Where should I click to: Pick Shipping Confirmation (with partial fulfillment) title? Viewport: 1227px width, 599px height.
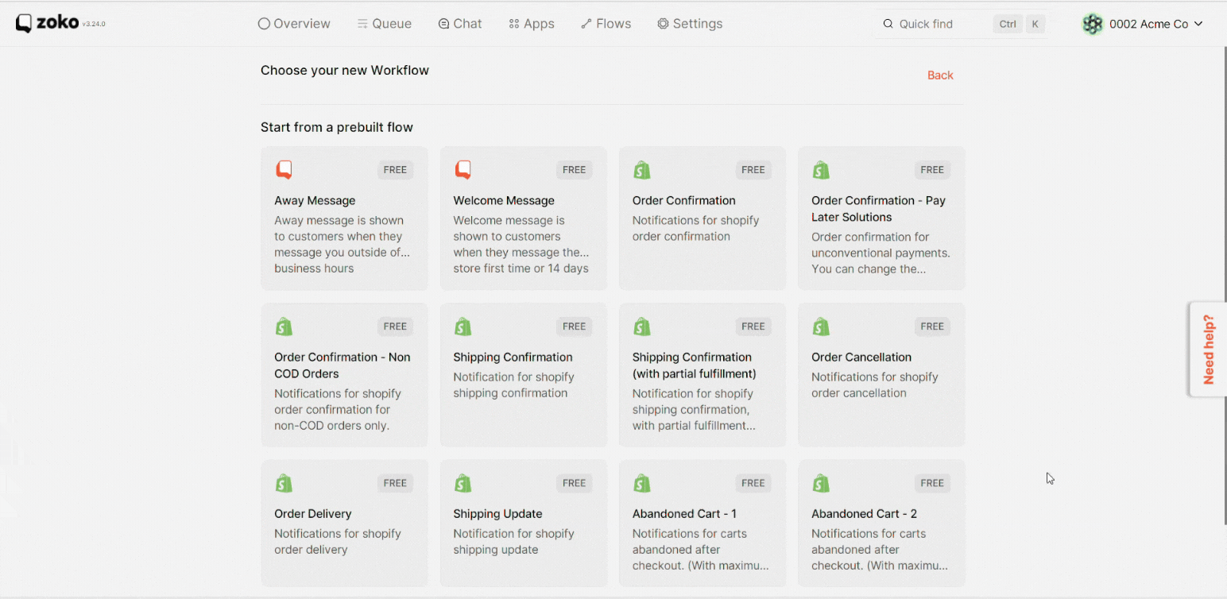[694, 365]
